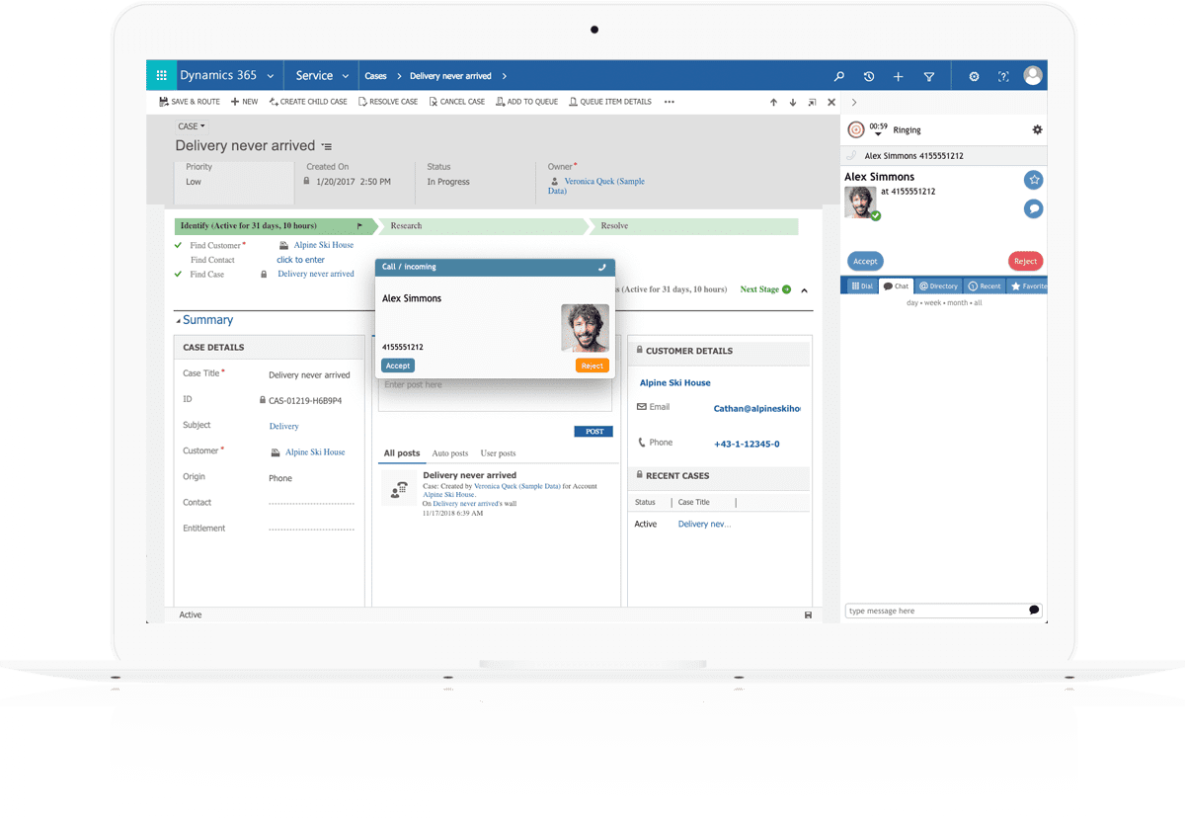Screen dimensions: 1185x818
Task: Collapse the business process flow chevron
Action: 804,290
